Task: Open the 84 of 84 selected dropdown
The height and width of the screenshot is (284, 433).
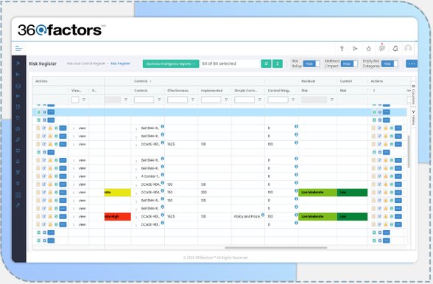Action: coord(230,63)
